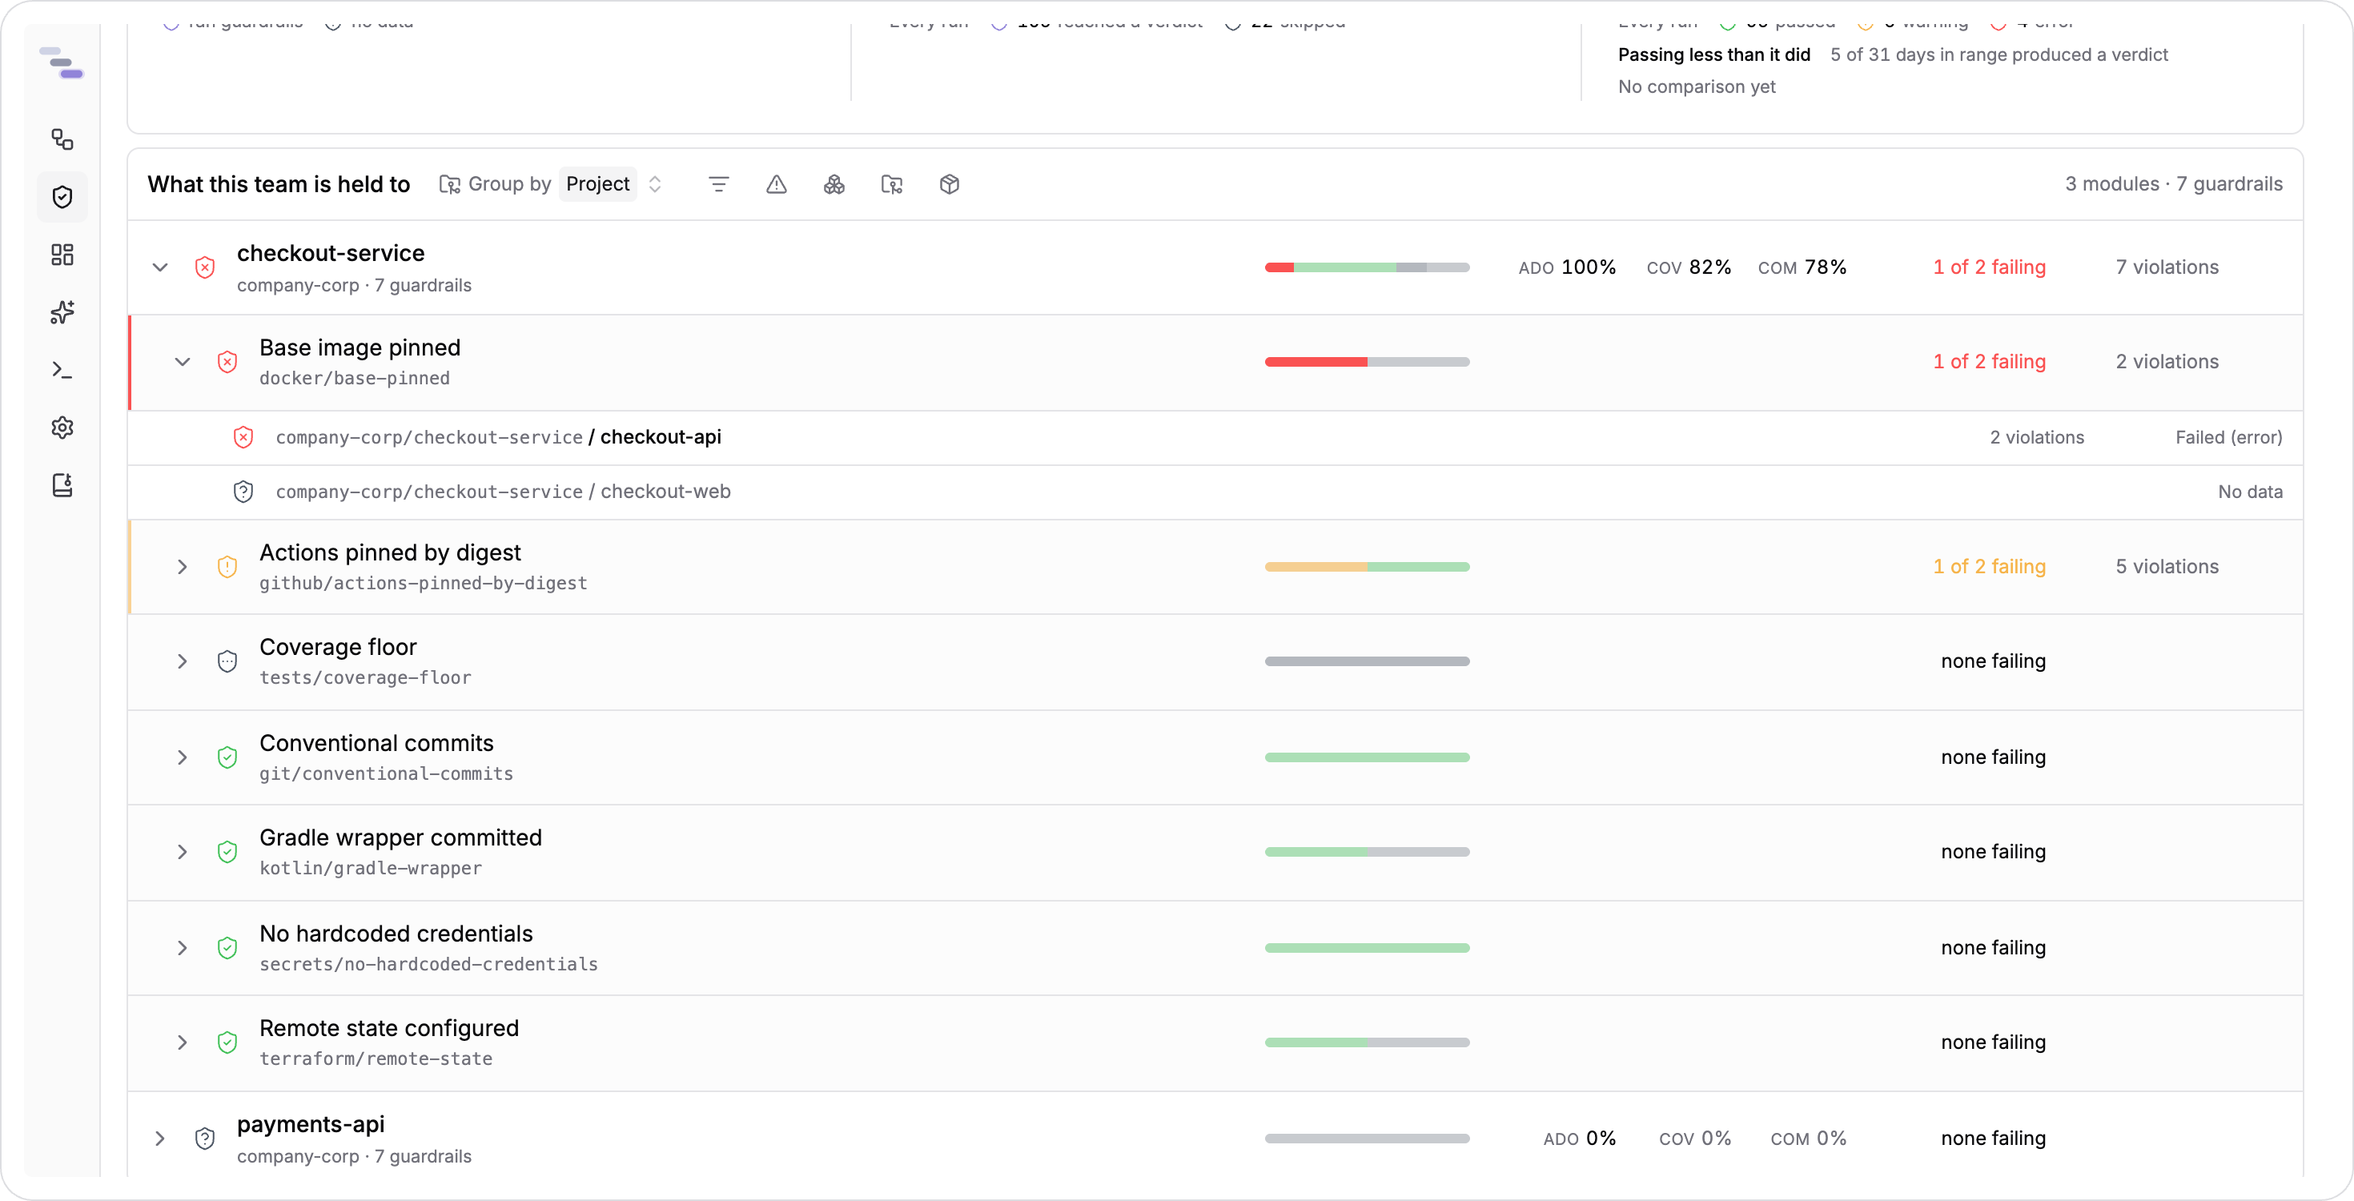Click the gray shield icon for checkout-web

pyautogui.click(x=243, y=492)
